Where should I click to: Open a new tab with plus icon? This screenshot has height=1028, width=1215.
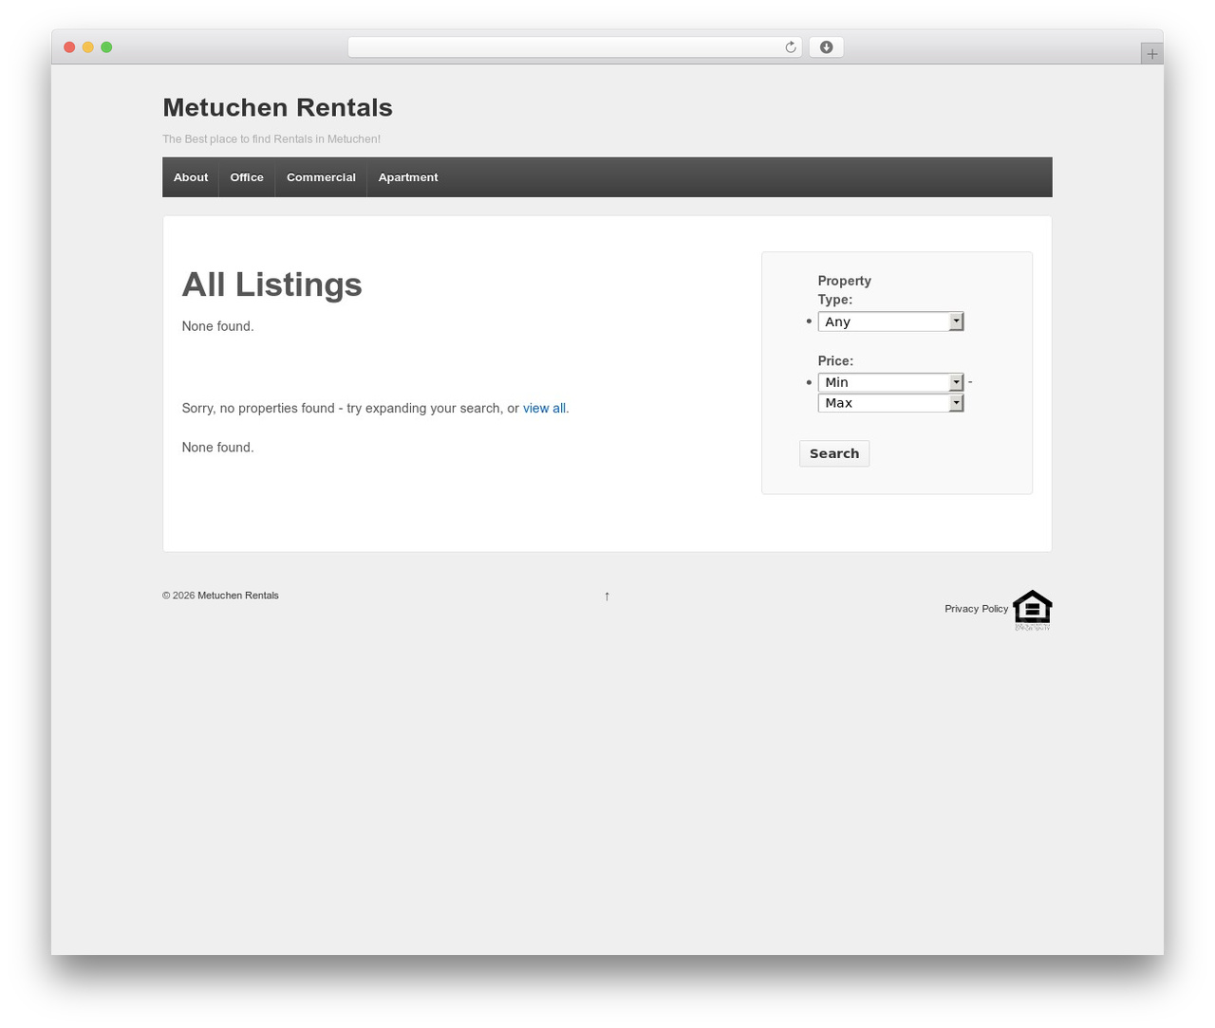point(1151,54)
